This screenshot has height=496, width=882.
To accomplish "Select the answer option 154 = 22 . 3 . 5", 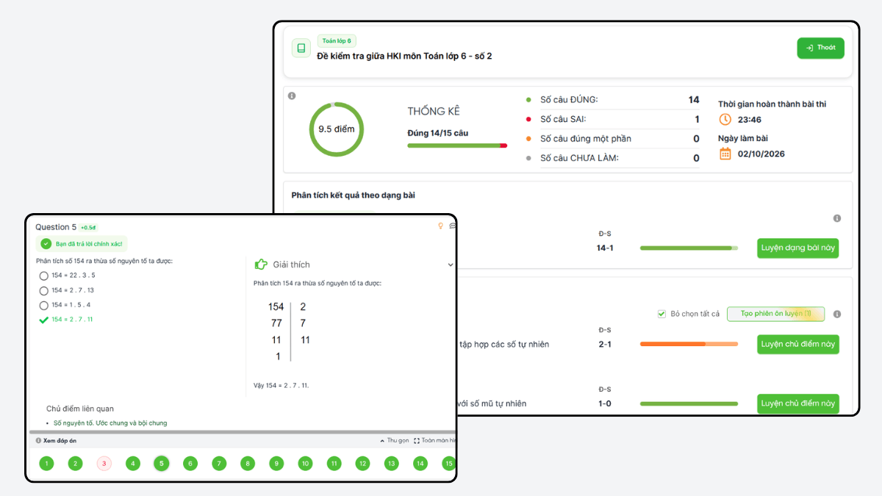I will [68, 276].
